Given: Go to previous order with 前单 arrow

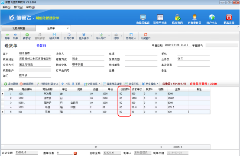Looking at the screenshot, I should point(7,35).
